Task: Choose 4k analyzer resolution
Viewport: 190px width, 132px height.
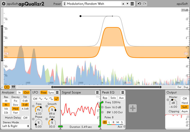Action: [6, 101]
